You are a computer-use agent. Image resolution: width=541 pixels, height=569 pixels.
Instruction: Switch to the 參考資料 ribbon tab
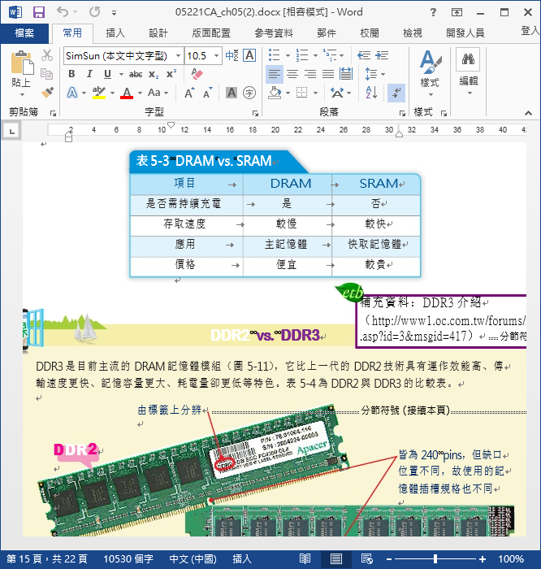coord(274,33)
